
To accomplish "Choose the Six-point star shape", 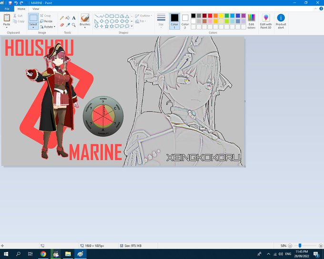I will pos(112,26).
